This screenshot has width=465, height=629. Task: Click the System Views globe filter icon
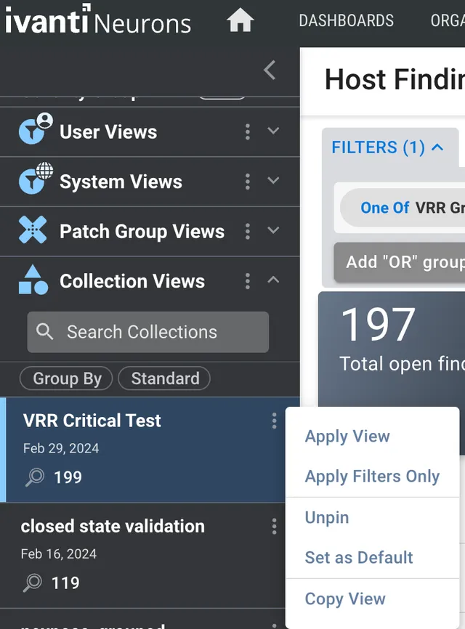point(36,179)
